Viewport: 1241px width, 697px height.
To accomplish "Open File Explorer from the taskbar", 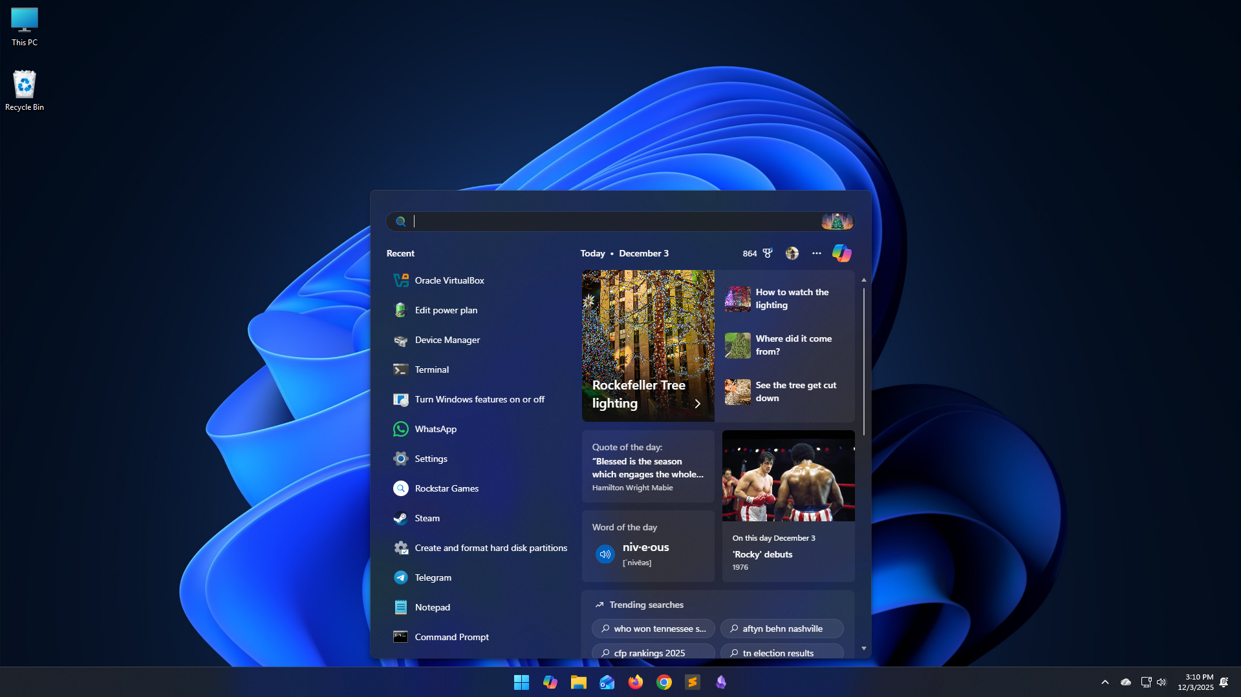I will [x=578, y=682].
